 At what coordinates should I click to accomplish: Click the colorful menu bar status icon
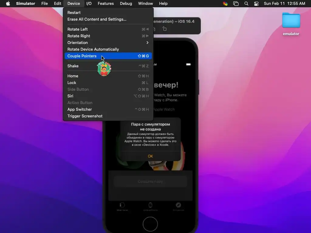pyautogui.click(x=225, y=4)
